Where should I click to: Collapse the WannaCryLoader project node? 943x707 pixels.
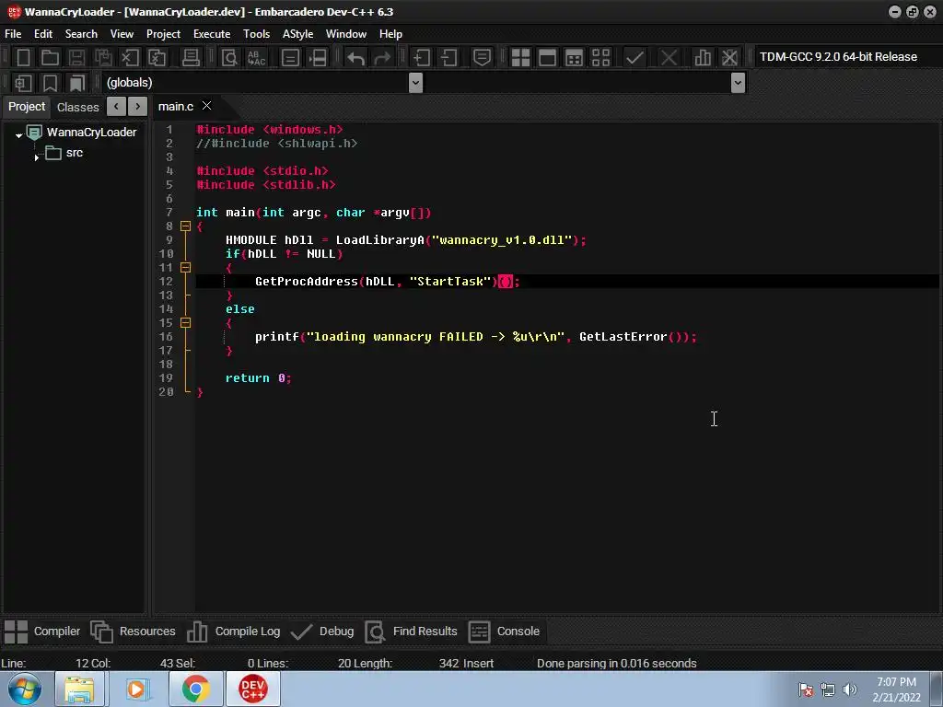pos(18,134)
